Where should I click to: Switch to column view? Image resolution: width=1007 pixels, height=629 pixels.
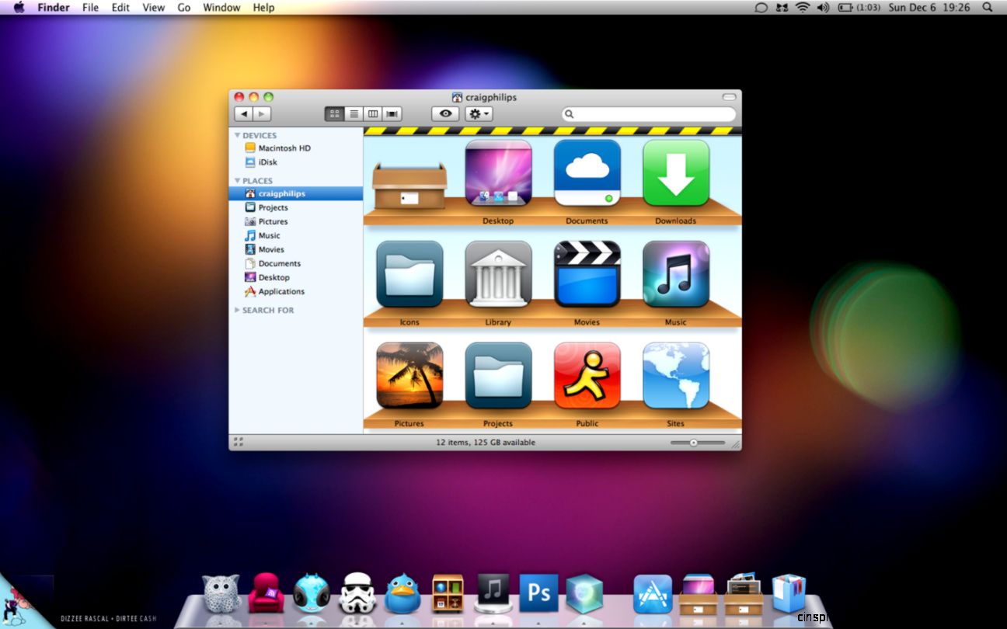373,113
